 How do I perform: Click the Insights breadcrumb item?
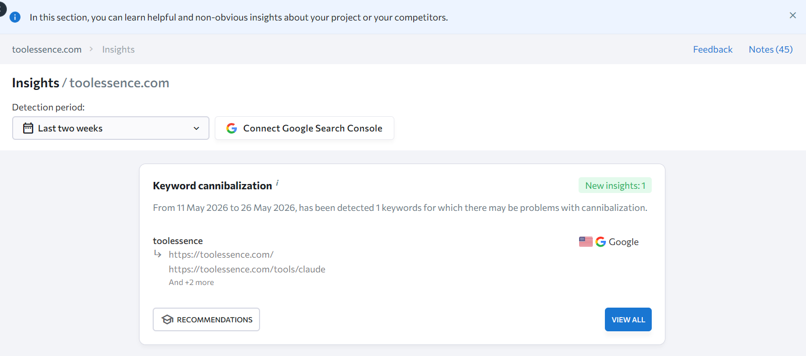[118, 49]
